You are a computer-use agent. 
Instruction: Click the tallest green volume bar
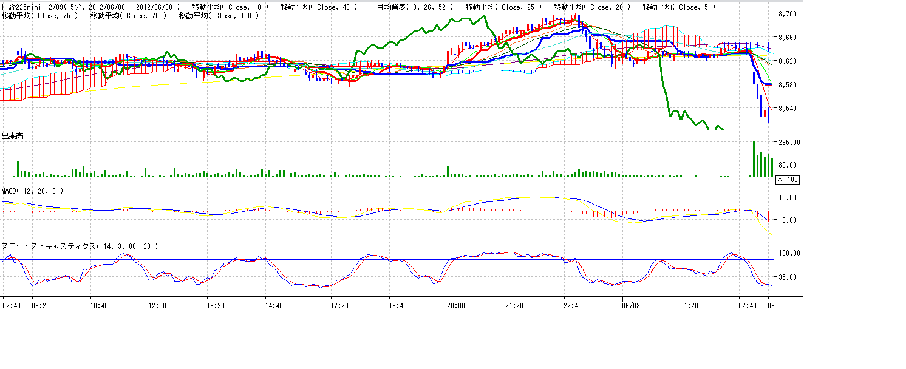[x=754, y=159]
